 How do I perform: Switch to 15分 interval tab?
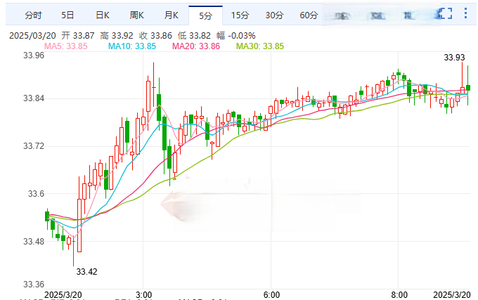pos(240,15)
